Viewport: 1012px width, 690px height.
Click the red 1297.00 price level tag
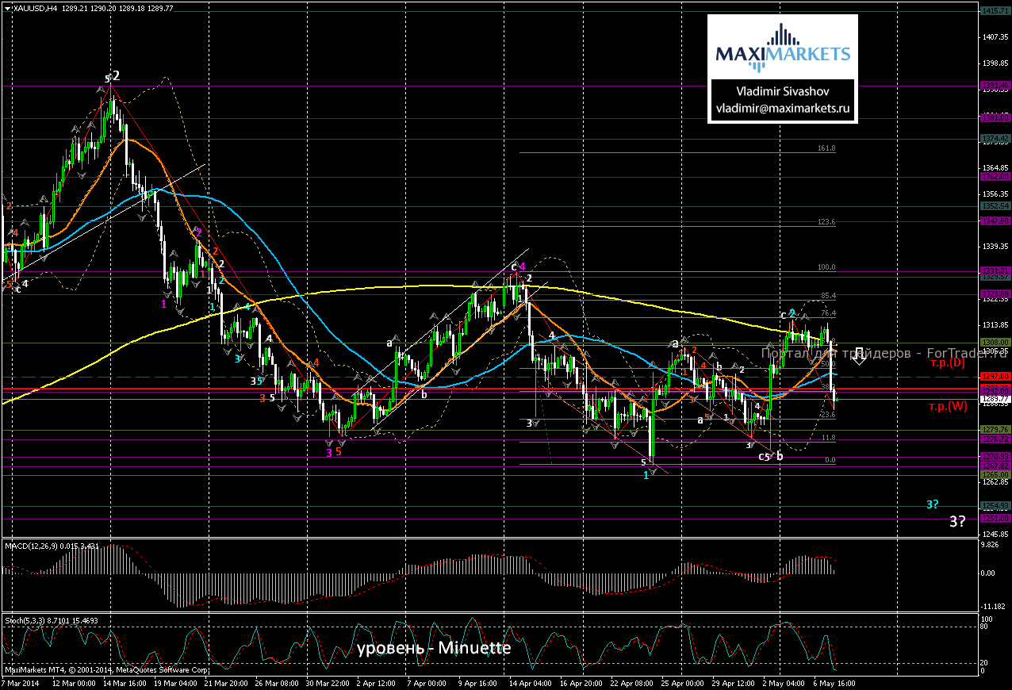(x=994, y=376)
